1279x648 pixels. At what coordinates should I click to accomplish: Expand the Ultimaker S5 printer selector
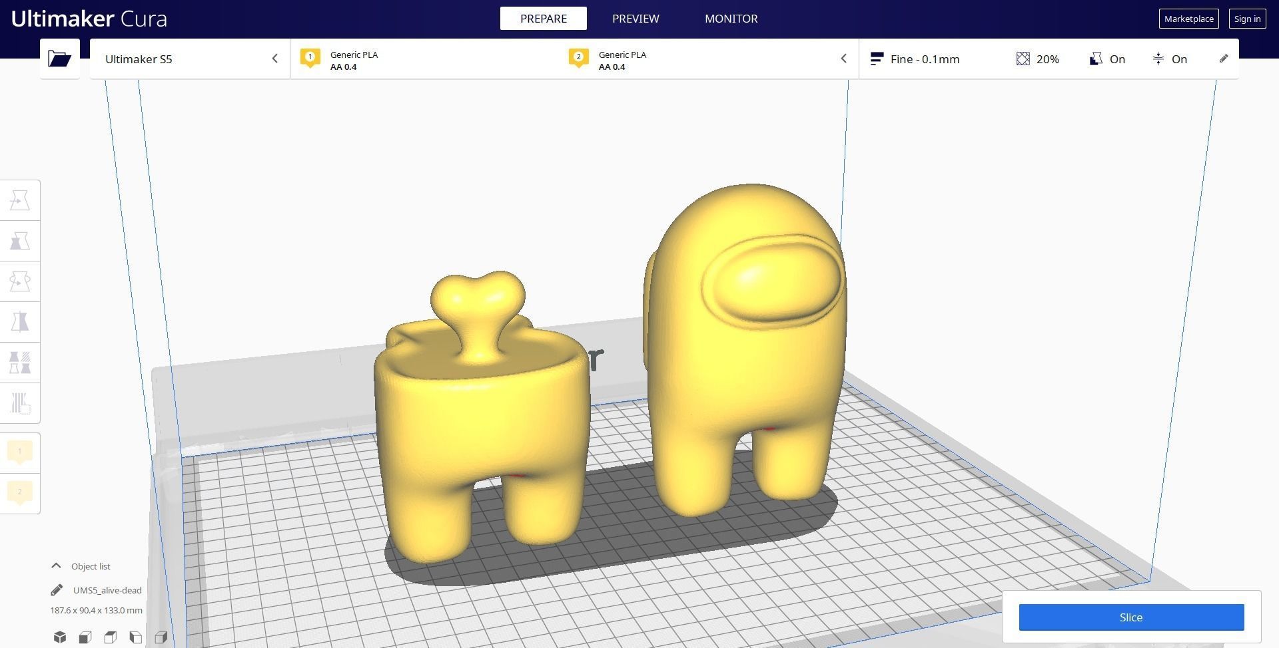190,59
